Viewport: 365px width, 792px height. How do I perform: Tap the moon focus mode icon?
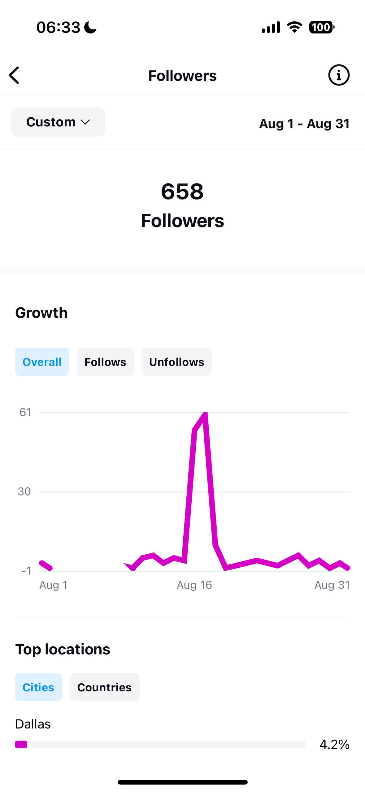[90, 27]
